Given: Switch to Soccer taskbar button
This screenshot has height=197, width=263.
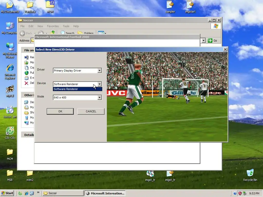Looking at the screenshot, I should click(63, 193).
